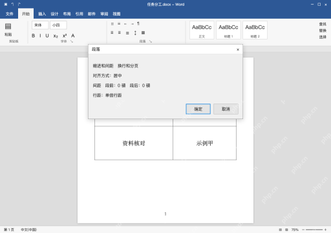331x233 pixels.
Task: Click the first view mode icon in status bar
Action: [281, 230]
